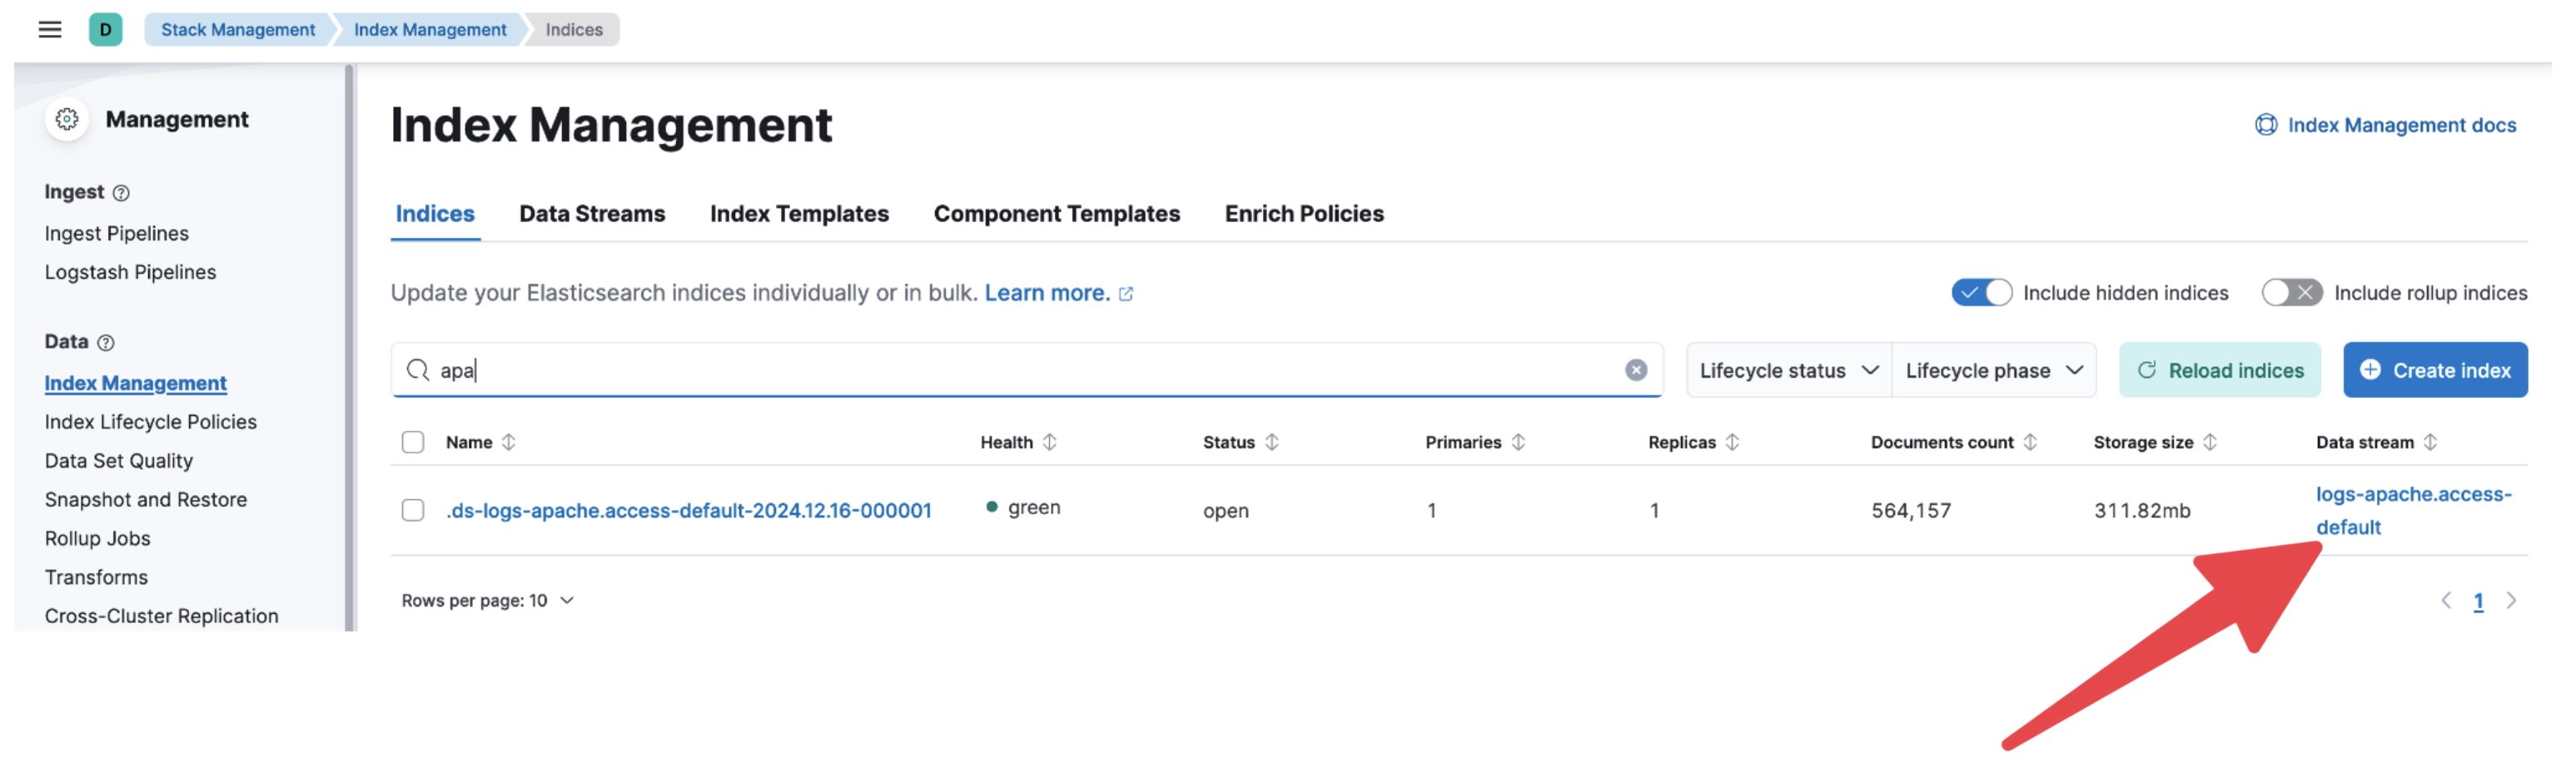The width and height of the screenshot is (2576, 782).
Task: Click the Ingest help question icon
Action: click(x=121, y=193)
